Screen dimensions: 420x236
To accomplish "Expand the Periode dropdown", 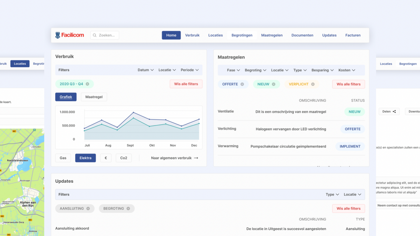I will click(x=190, y=70).
